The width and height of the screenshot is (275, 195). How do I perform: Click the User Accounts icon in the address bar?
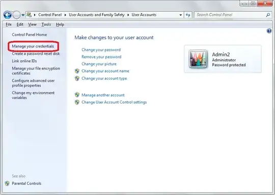pyautogui.click(x=29, y=15)
